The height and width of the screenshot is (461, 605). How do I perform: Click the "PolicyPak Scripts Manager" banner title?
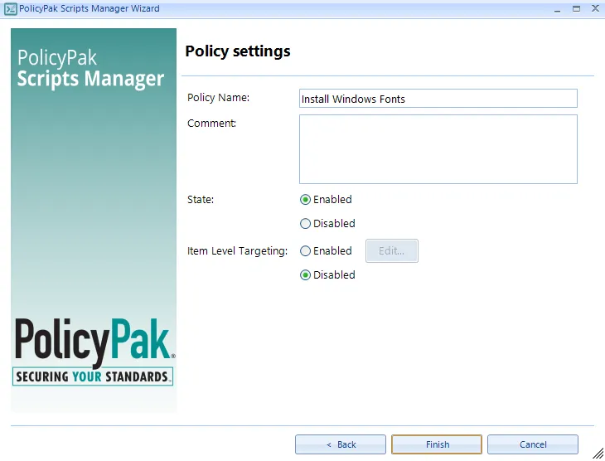click(90, 70)
